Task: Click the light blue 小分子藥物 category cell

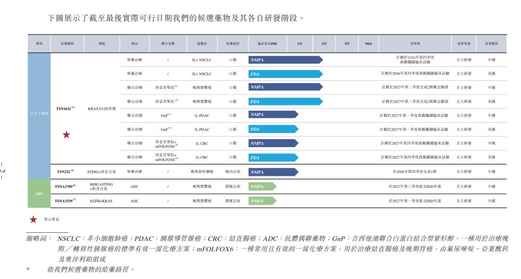Action: (x=39, y=116)
